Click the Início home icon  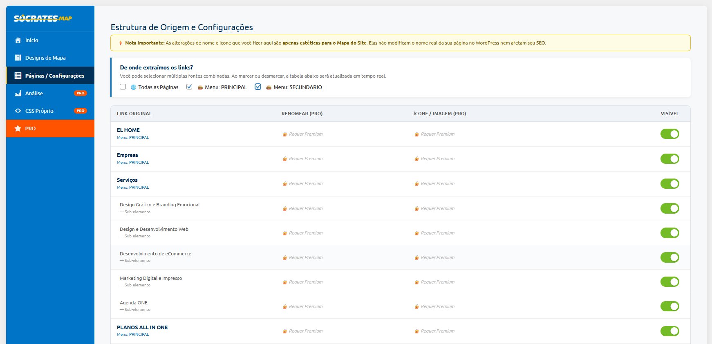click(18, 40)
